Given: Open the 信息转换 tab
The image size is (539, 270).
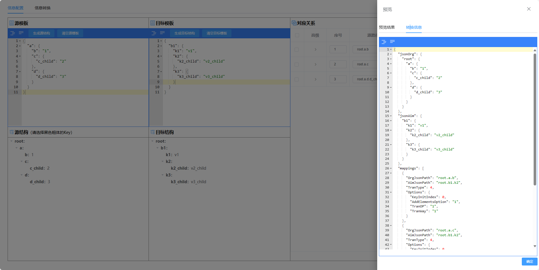Looking at the screenshot, I should pyautogui.click(x=43, y=8).
